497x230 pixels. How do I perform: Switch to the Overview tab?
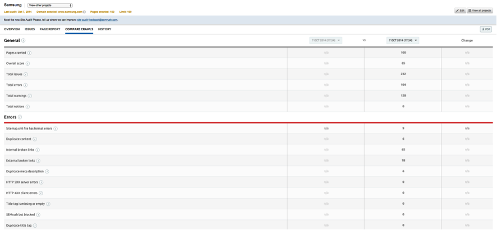click(12, 29)
